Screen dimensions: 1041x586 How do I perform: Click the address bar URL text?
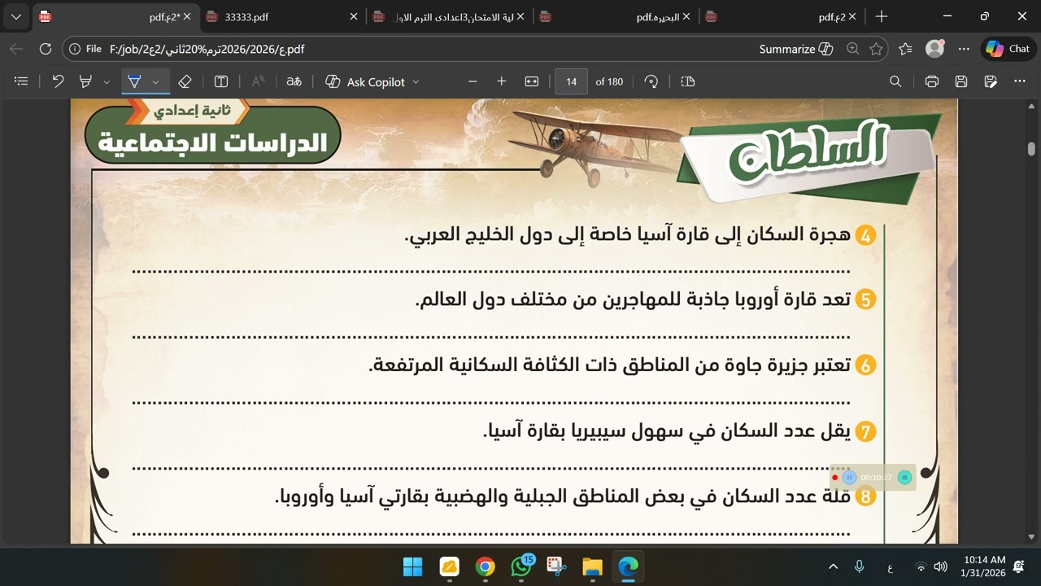207,49
